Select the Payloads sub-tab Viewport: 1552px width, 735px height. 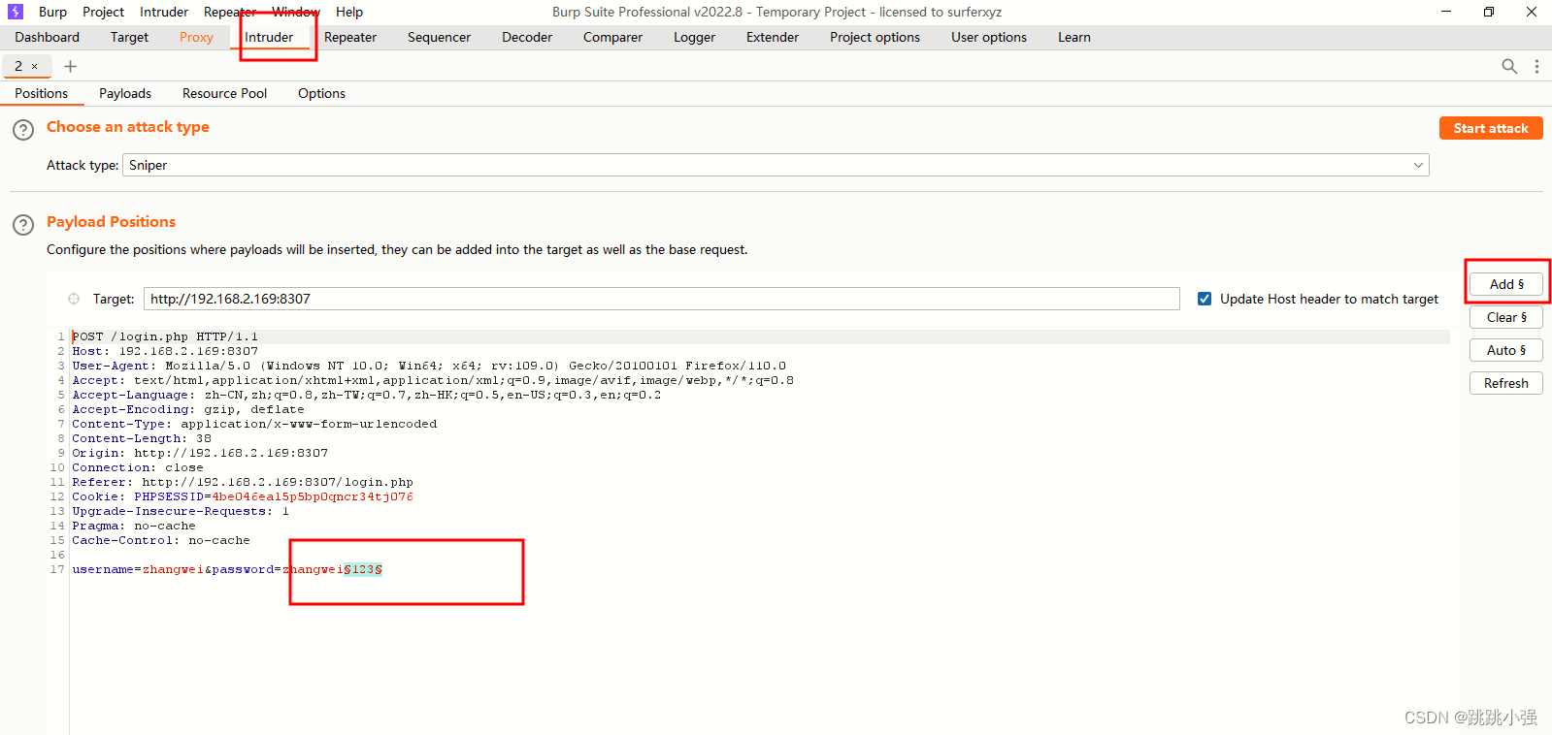click(125, 93)
